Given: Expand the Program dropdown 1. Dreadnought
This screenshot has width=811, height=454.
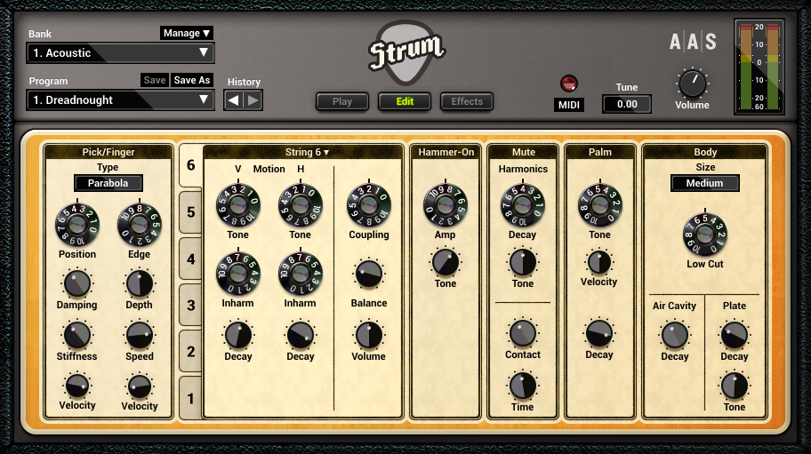Looking at the screenshot, I should point(120,100).
